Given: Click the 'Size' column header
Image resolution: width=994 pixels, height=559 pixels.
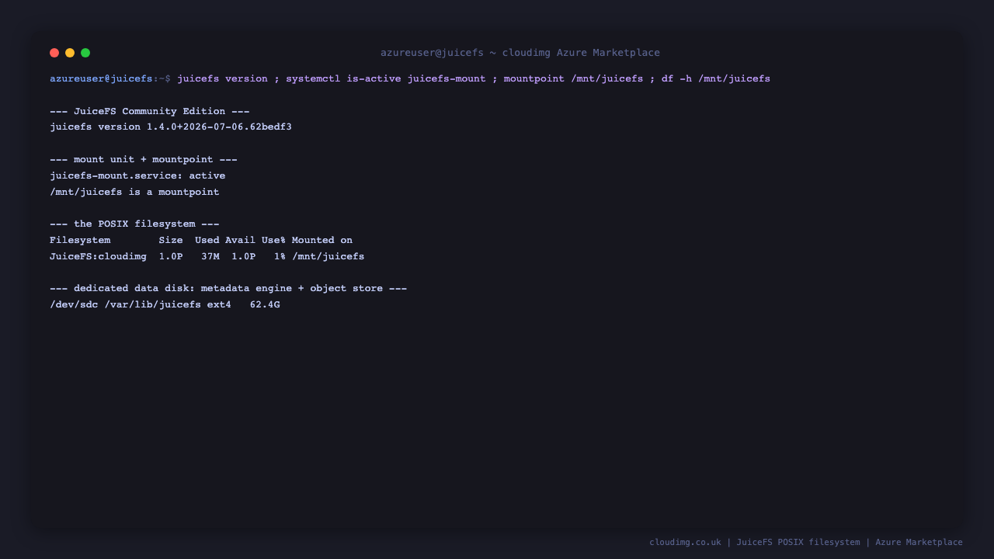Looking at the screenshot, I should pos(171,240).
